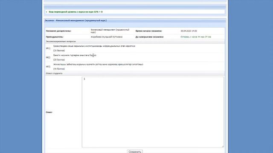Click the remaining time countdown text
This screenshot has width=273, height=153.
196,37
